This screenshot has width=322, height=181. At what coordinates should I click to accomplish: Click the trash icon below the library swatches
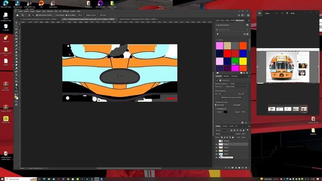tap(247, 73)
